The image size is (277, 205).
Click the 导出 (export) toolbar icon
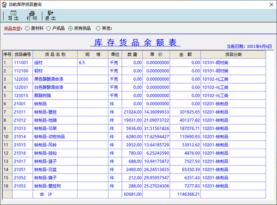click(13, 16)
